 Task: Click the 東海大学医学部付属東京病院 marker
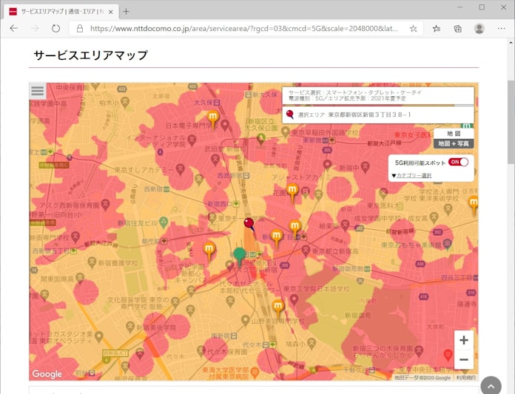(255, 373)
